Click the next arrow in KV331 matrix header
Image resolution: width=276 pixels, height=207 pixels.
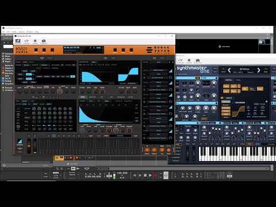pyautogui.click(x=172, y=62)
